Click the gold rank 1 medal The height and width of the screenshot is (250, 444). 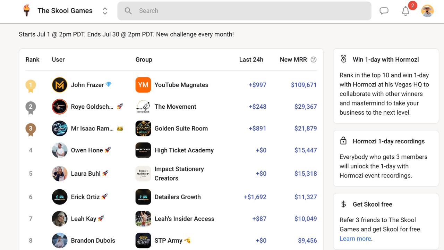point(31,86)
